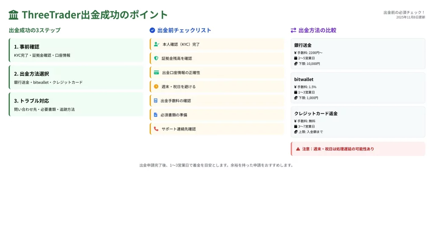Click the purple exchange arrows icon
Screen dimensions: 434x244
tap(293, 30)
